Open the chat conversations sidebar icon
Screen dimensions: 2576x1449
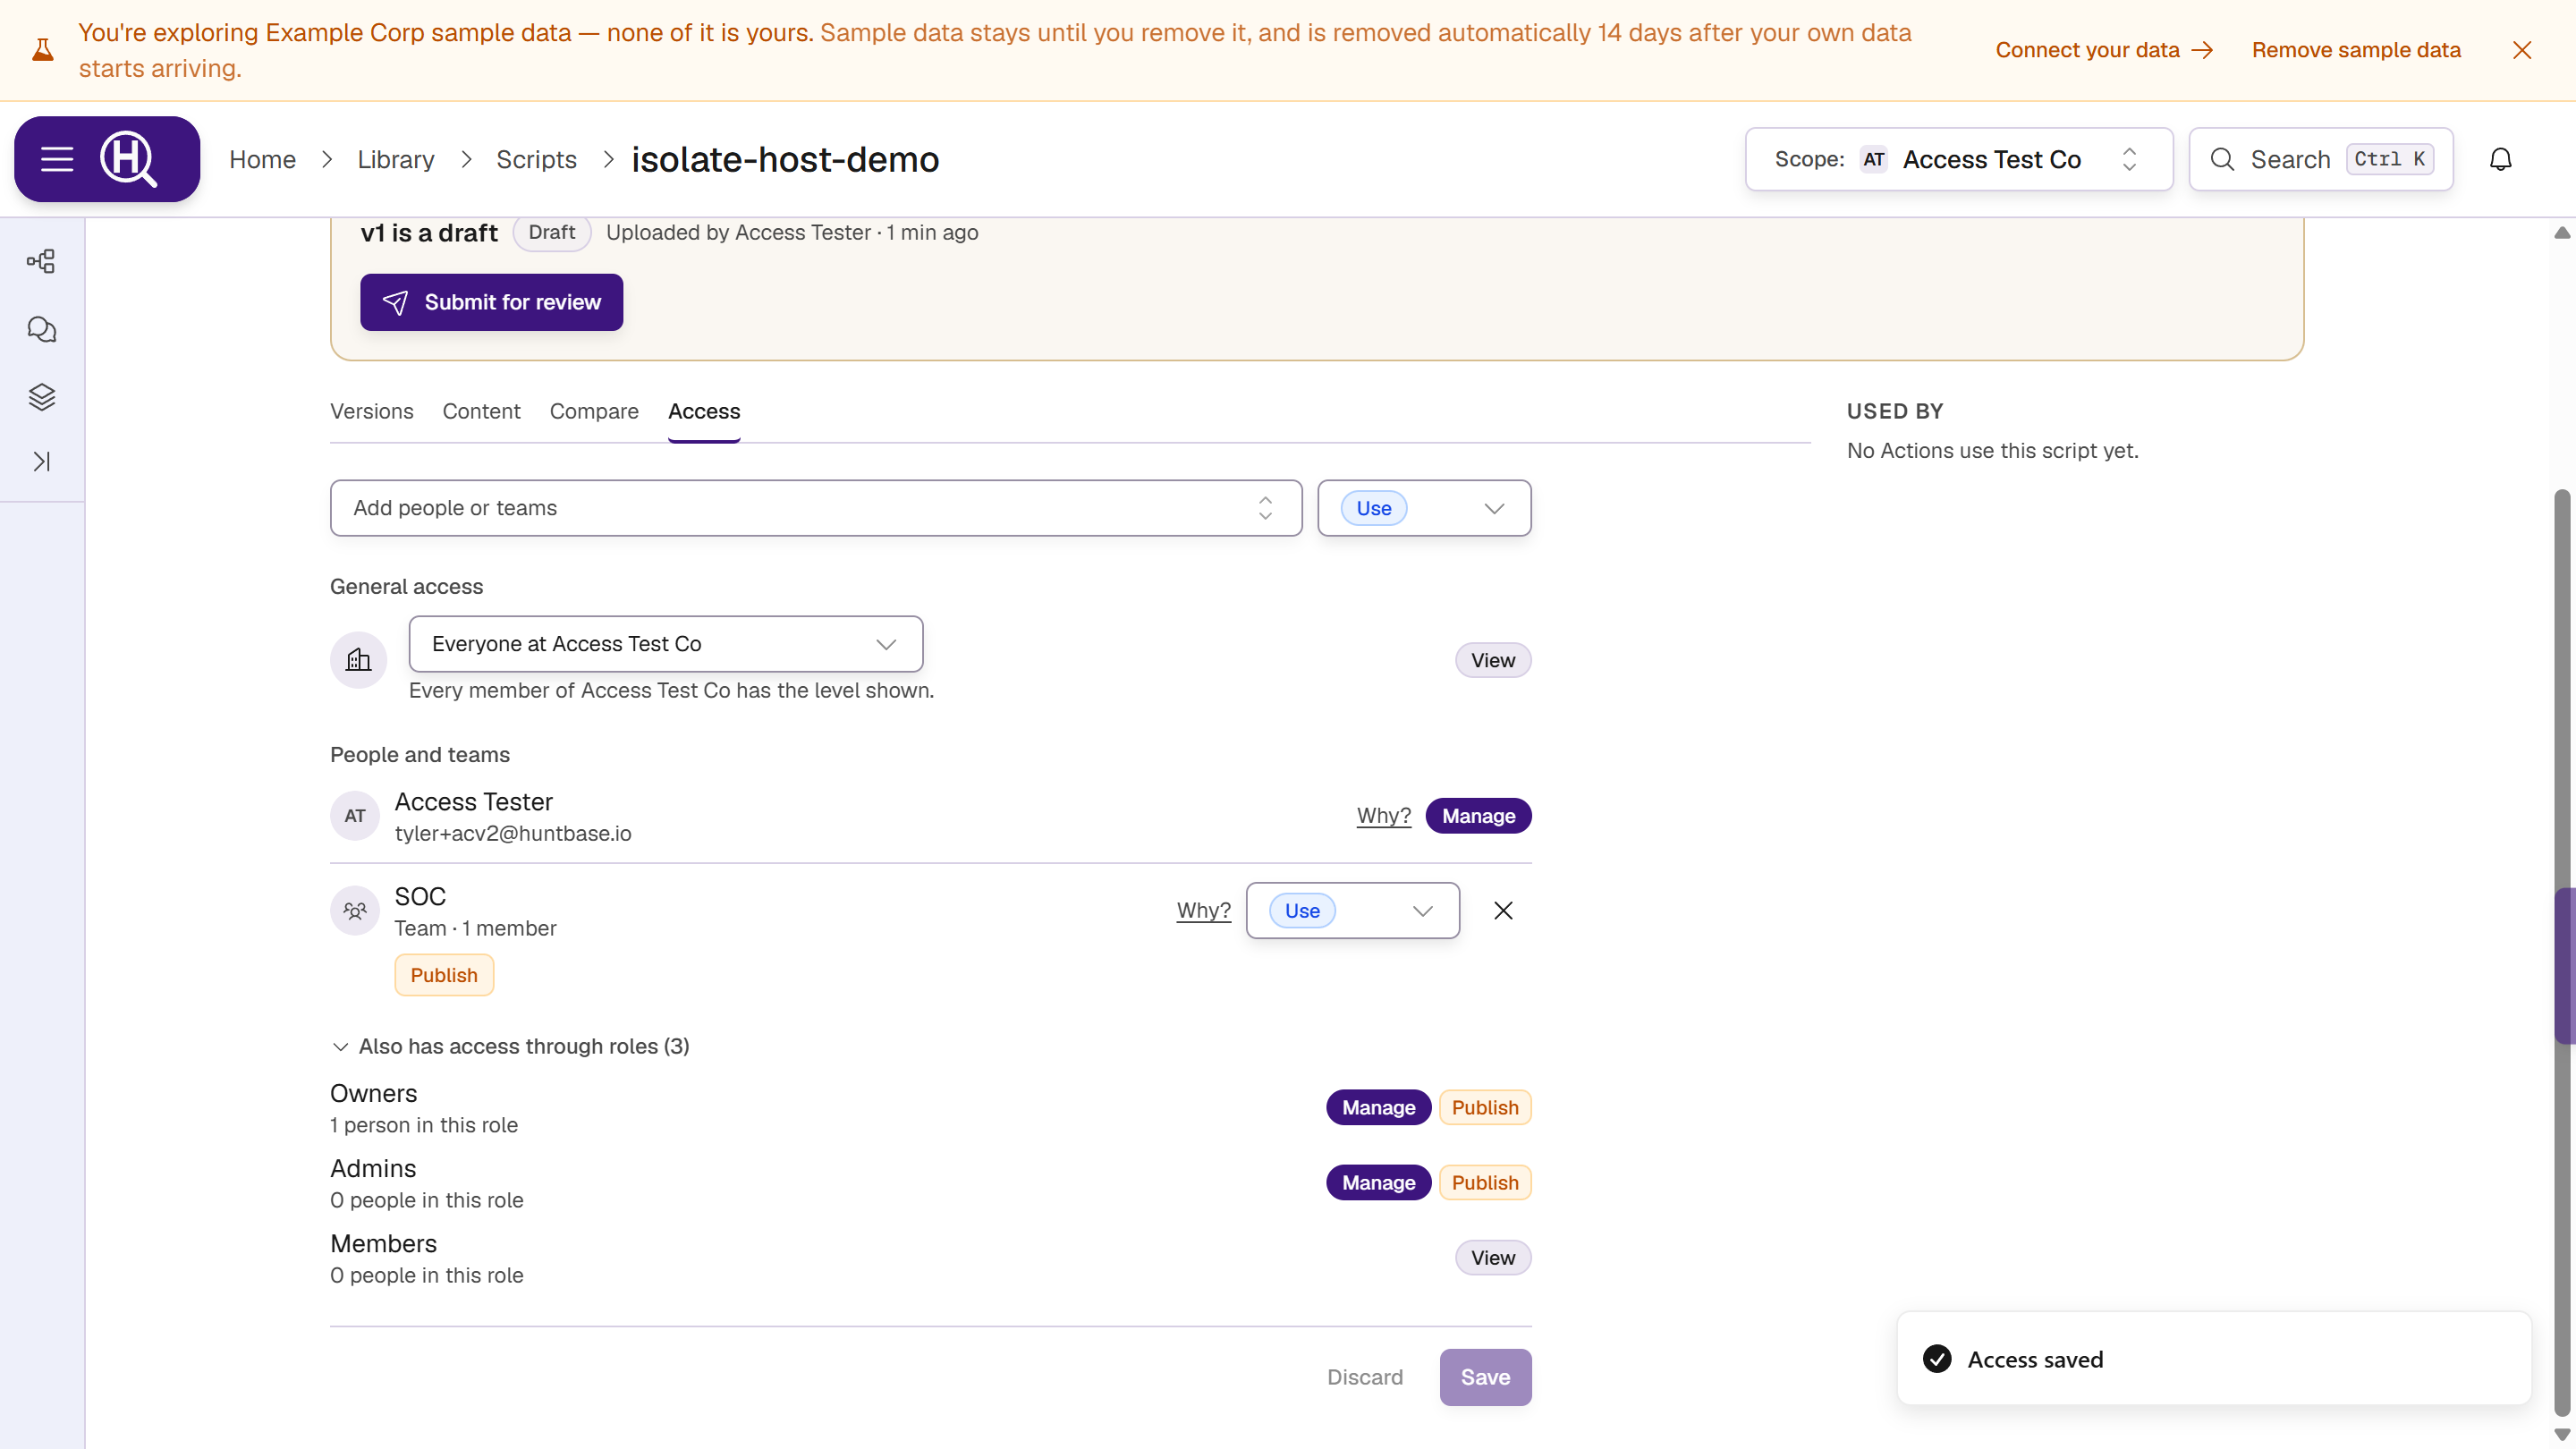click(42, 329)
